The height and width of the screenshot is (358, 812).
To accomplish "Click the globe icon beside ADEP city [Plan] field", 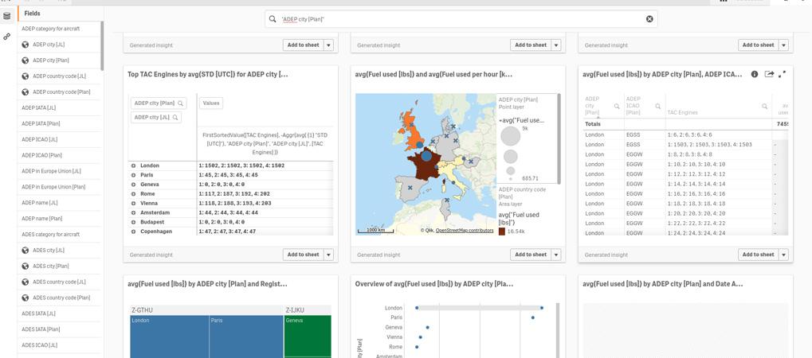I will (x=25, y=60).
